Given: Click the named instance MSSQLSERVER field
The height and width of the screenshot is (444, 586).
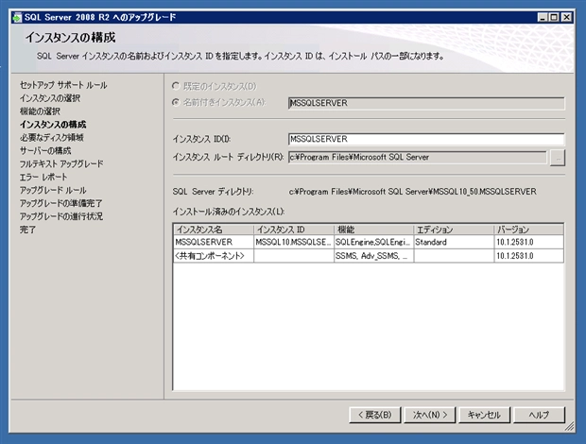Looking at the screenshot, I should (x=426, y=103).
